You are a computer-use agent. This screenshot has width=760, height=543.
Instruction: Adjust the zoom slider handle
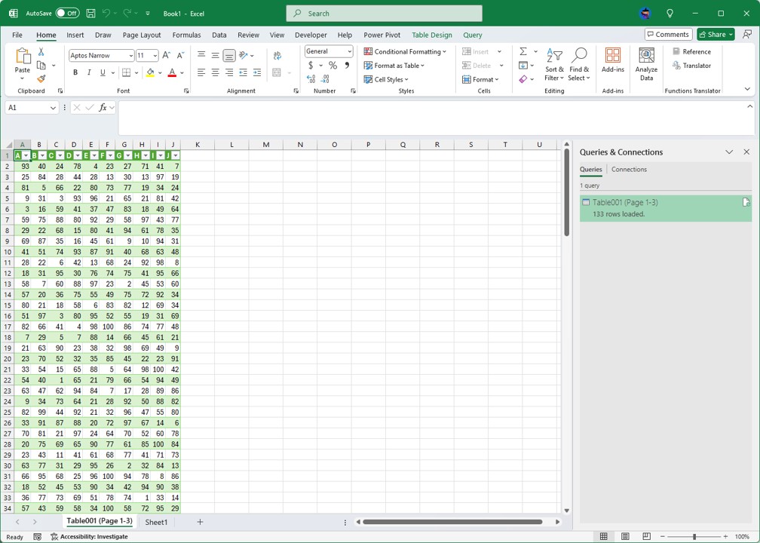[694, 537]
